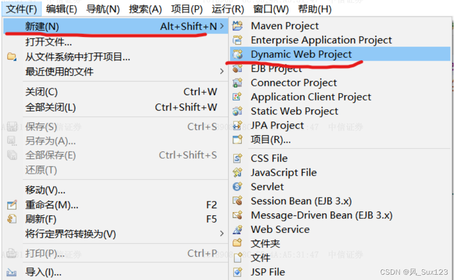Open the 帮助(H) menu
455x280 pixels.
[x=315, y=9]
